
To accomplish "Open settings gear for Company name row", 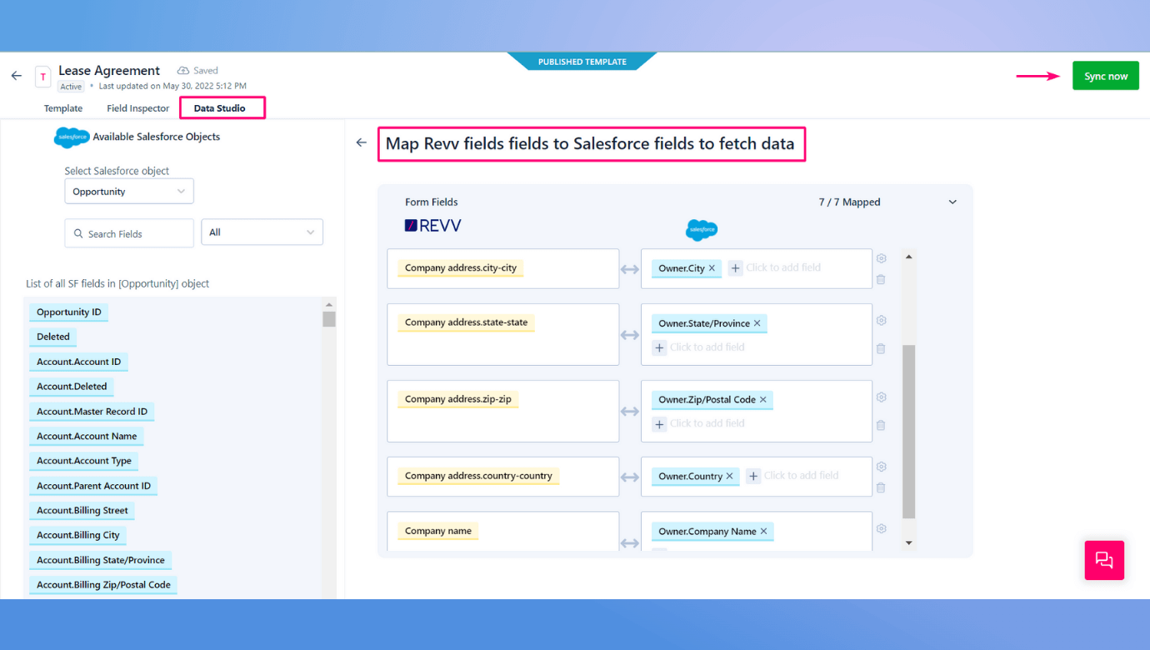I will click(x=881, y=528).
